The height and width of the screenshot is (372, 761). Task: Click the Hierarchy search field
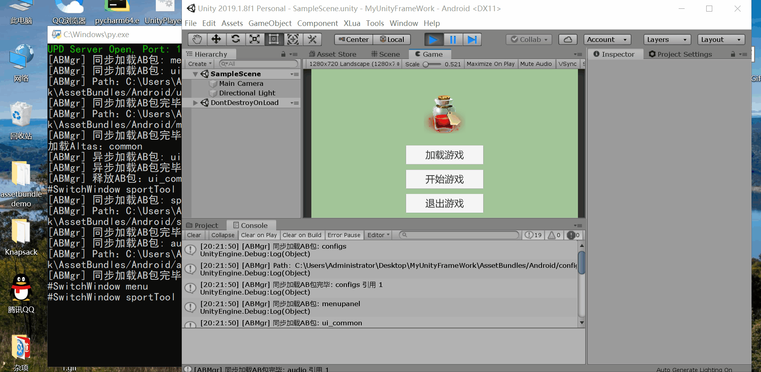click(259, 64)
